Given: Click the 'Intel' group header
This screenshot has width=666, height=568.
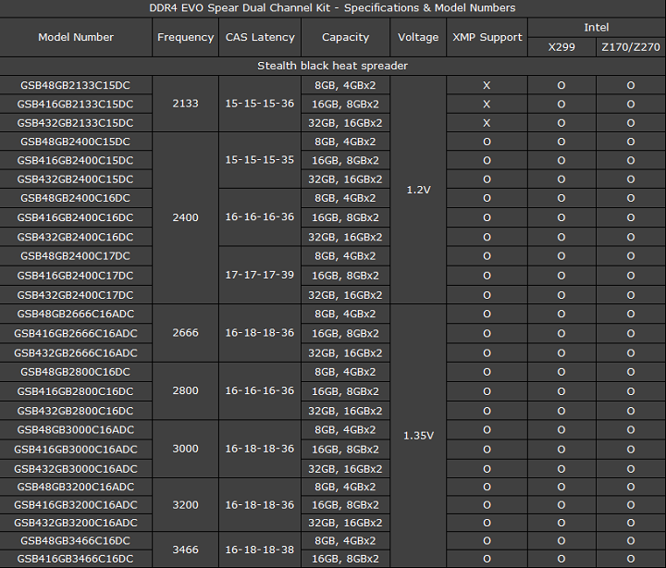Looking at the screenshot, I should pos(597,28).
